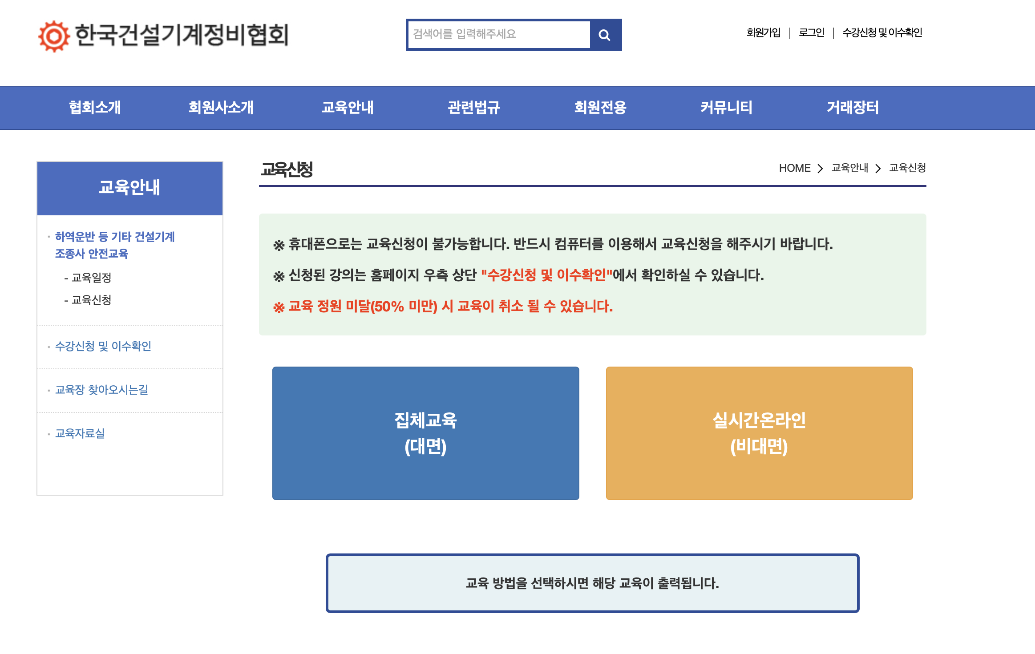Click the search keyword input field
Screen dimensions: 1035x654
497,34
